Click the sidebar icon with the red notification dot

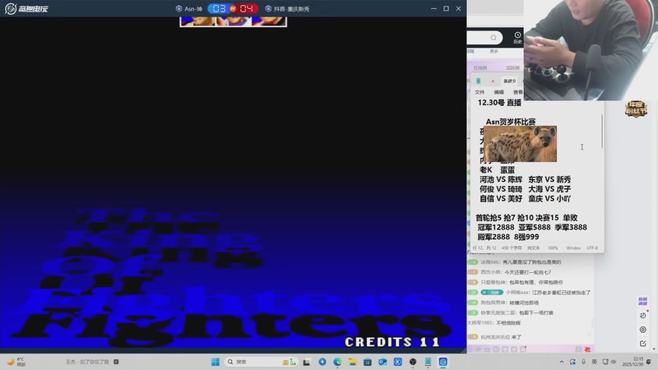coord(643,315)
